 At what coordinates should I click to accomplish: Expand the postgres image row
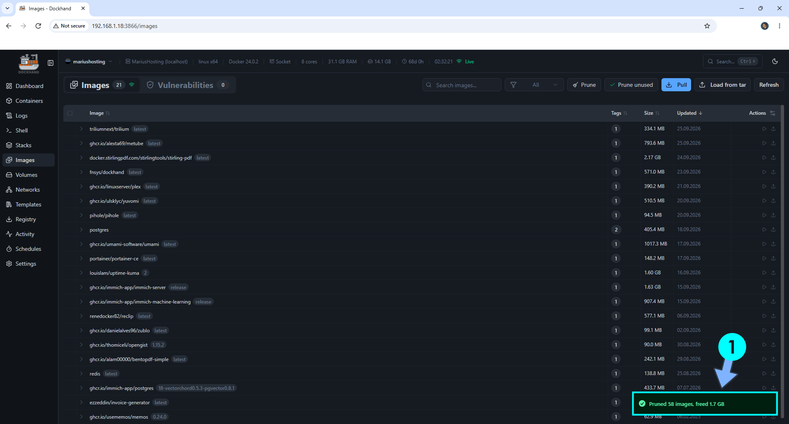(81, 229)
